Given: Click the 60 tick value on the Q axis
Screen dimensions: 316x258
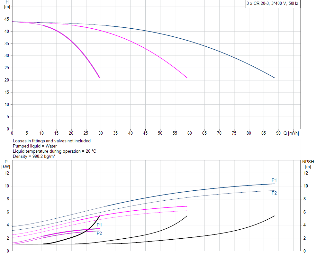Looking at the screenshot, I should (x=190, y=133).
